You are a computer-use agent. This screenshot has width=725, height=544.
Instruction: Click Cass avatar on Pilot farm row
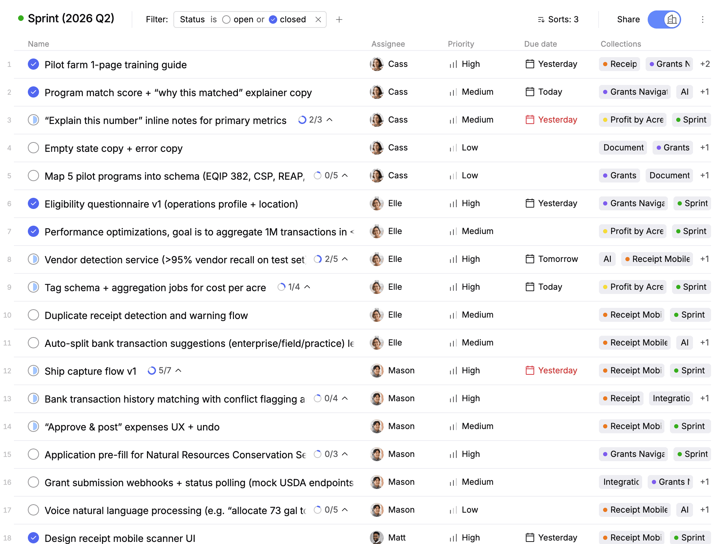click(376, 64)
